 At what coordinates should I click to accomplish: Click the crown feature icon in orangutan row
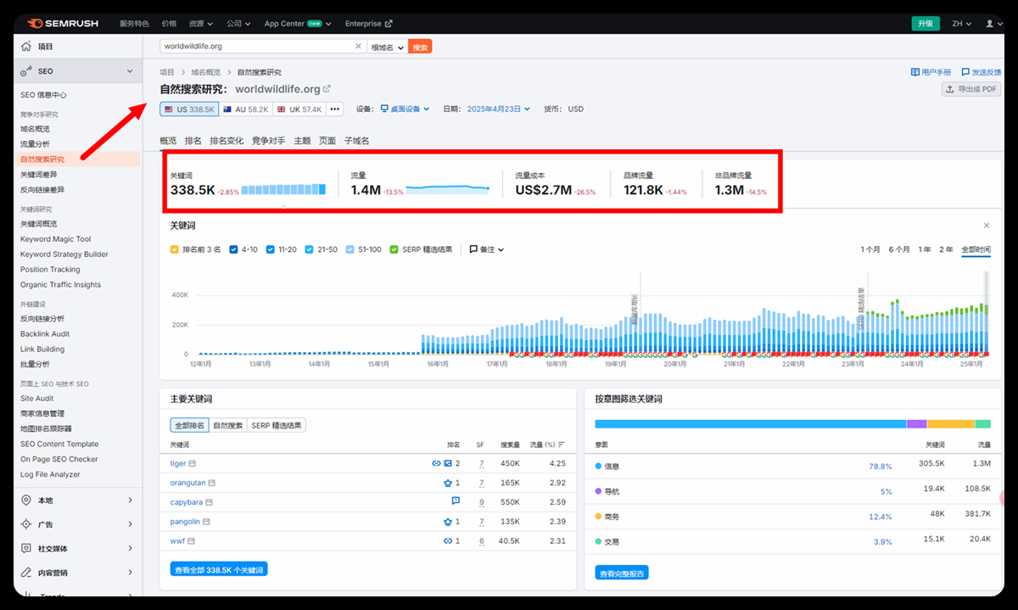[448, 483]
